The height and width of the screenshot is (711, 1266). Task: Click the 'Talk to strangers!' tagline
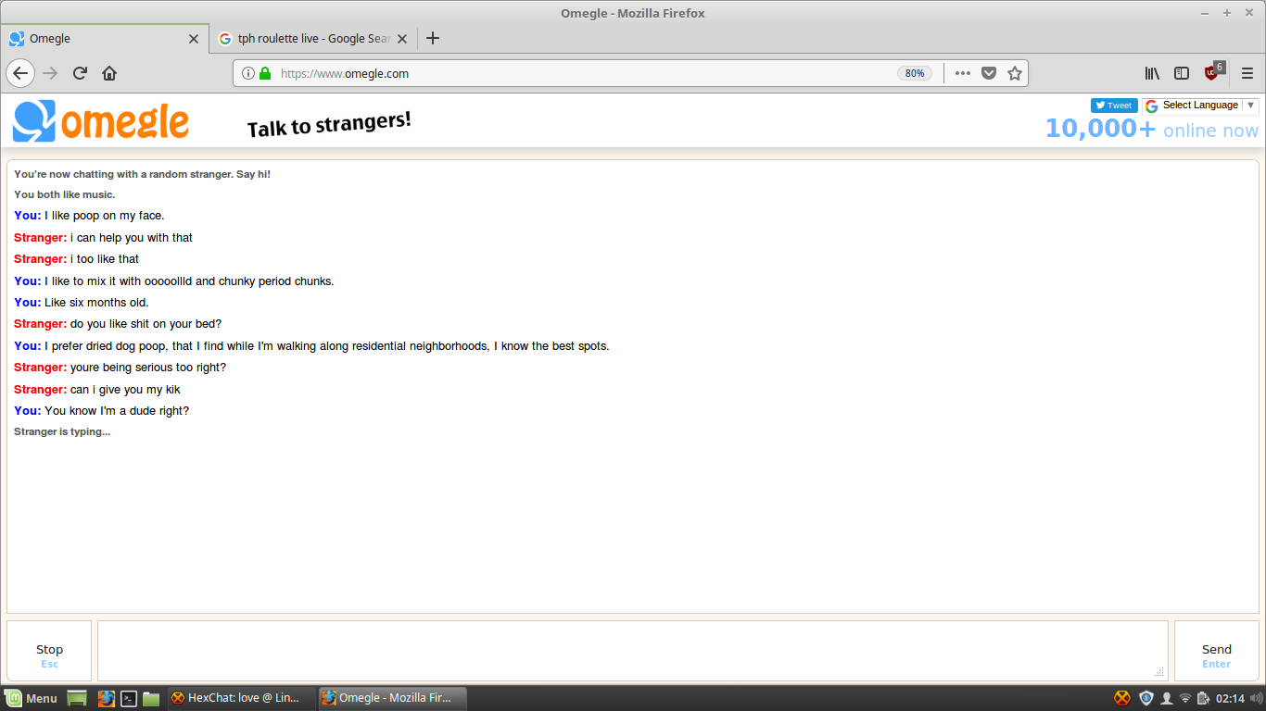click(x=329, y=124)
